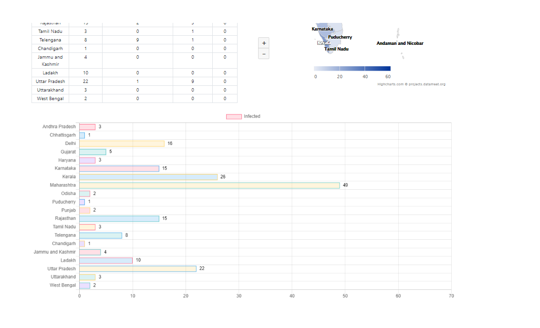Click value 9 in Telengana table row
Screen dimensions: 540x328
[x=137, y=40]
